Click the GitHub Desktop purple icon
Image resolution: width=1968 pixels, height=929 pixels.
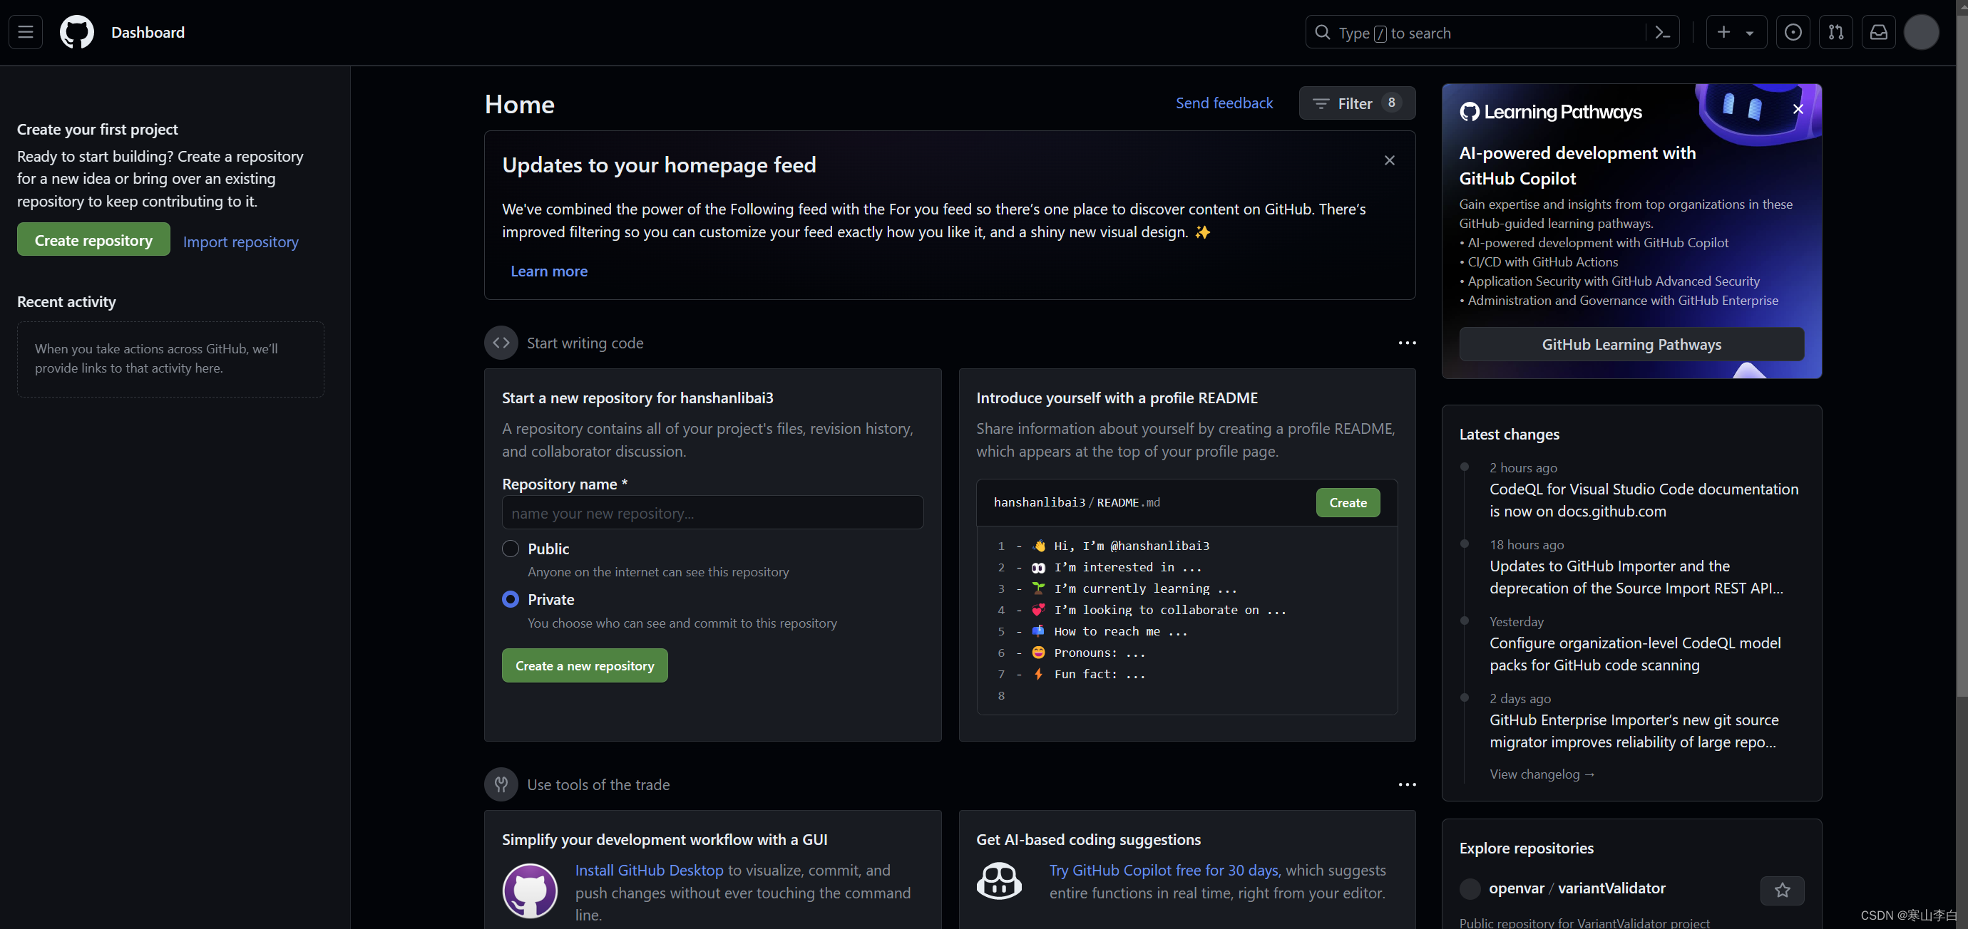click(x=529, y=890)
